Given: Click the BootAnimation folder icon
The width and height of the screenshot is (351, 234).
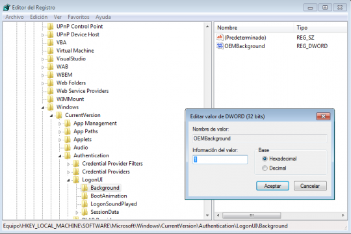Looking at the screenshot, I should click(x=84, y=196).
